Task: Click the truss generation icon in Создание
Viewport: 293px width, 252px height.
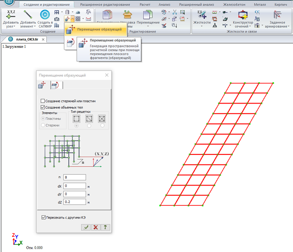Action: 56,19
